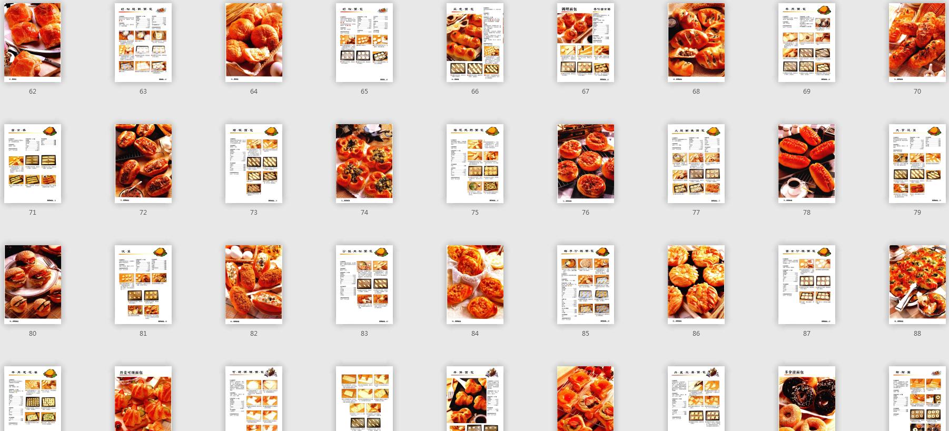Click thumbnail of page 72
Viewport: 949px width, 431px height.
tap(143, 163)
